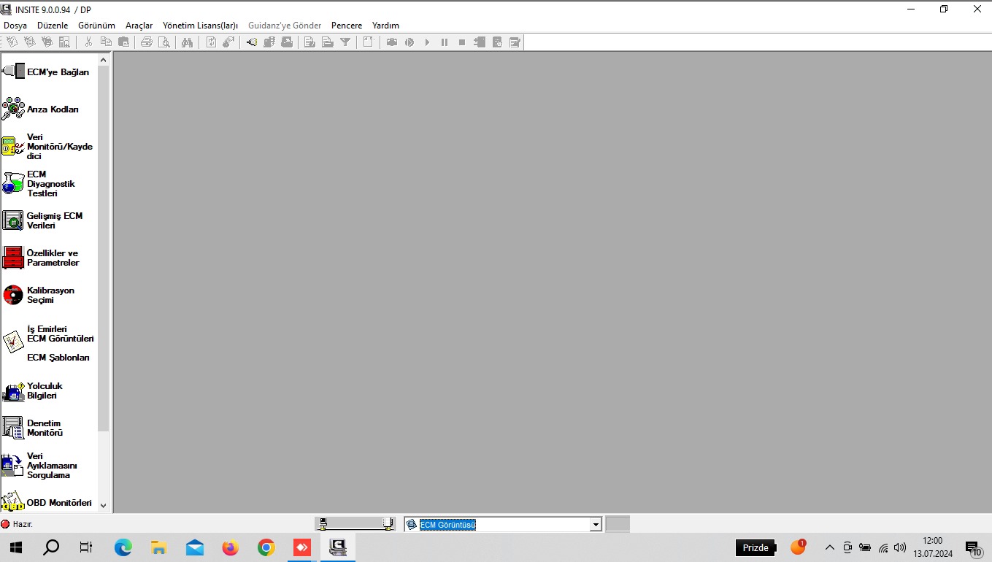Open Kalibrasyon Seçimi disc icon
Screen dimensions: 992x562
tap(13, 295)
